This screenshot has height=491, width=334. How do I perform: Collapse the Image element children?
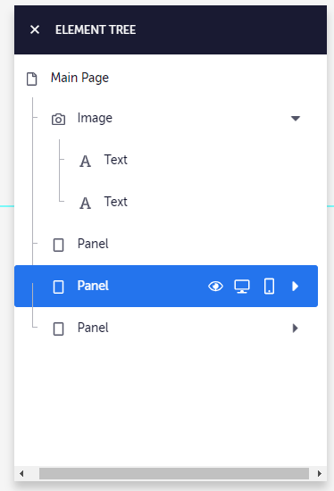point(296,119)
